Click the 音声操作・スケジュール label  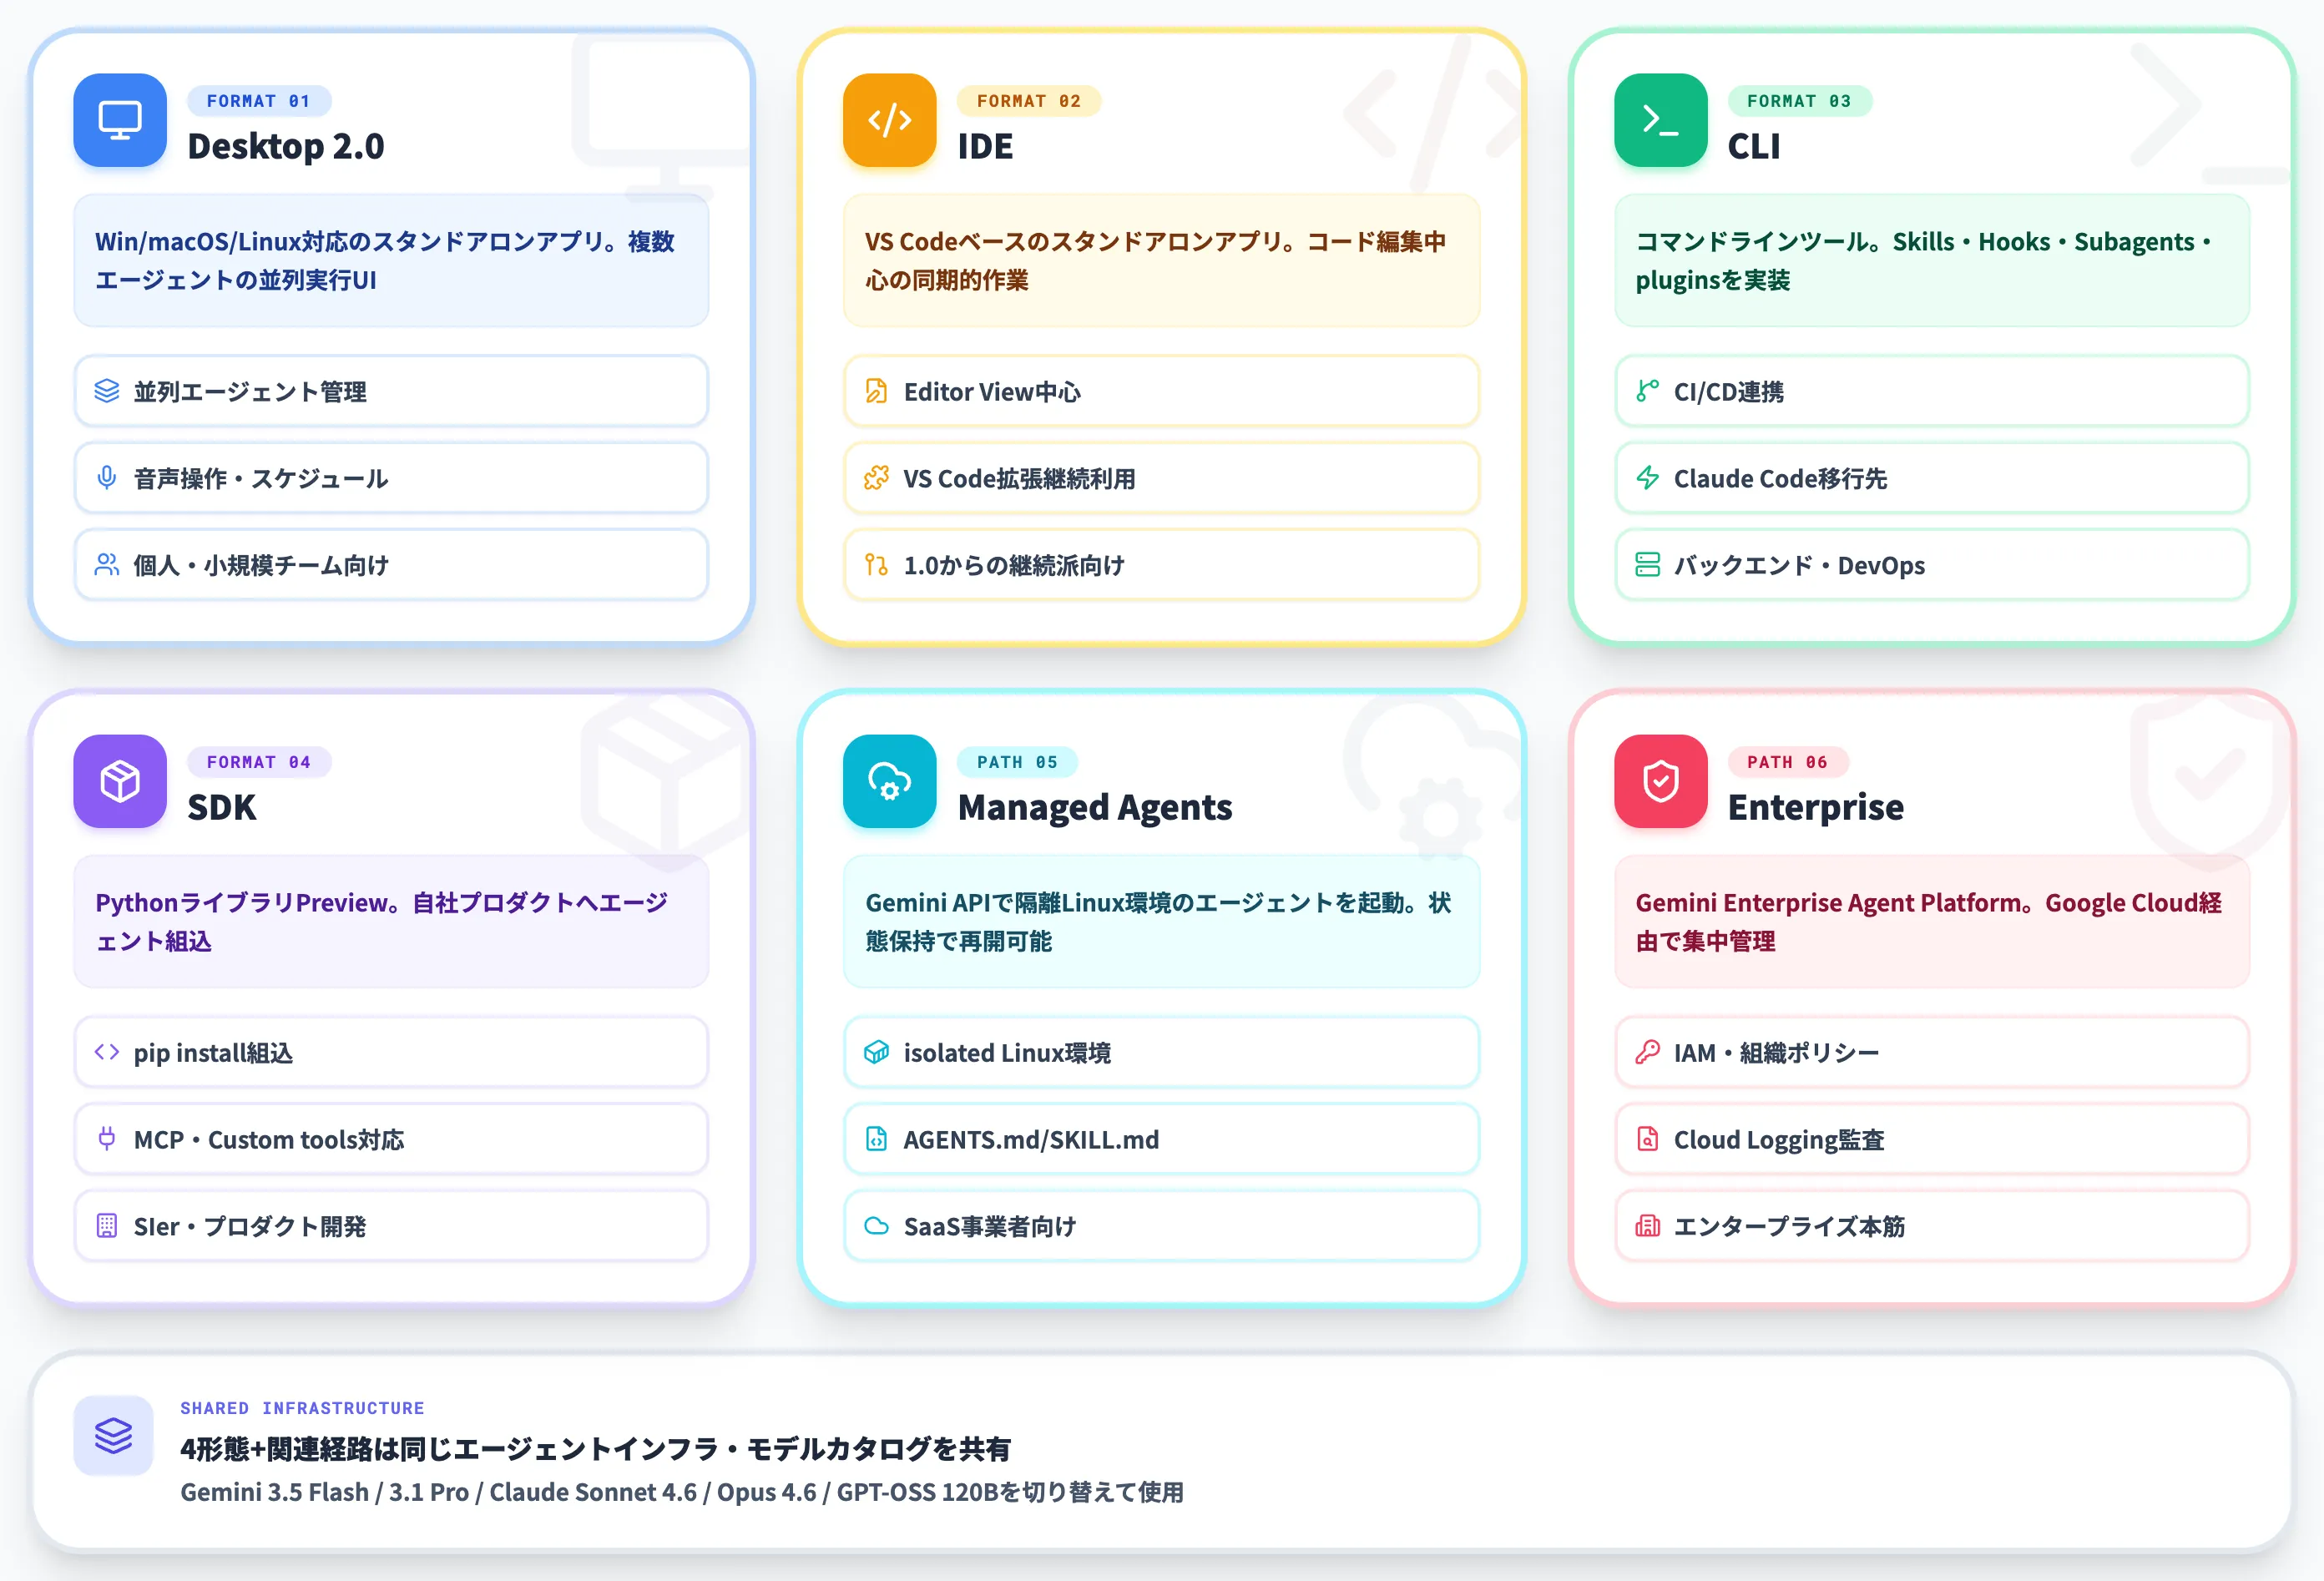pyautogui.click(x=261, y=479)
